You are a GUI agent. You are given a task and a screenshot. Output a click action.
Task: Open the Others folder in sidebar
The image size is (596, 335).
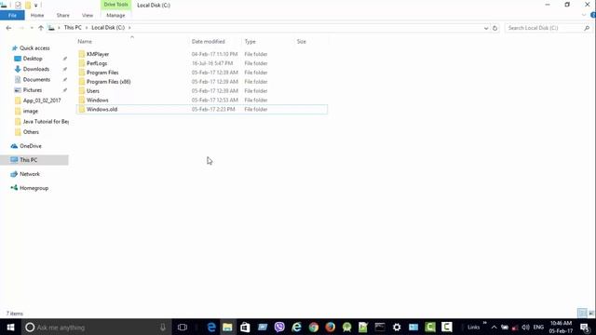pos(31,132)
